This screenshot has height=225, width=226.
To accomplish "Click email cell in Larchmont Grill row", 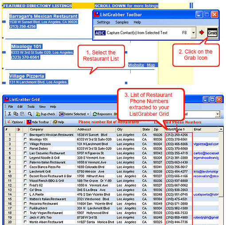I will coord(206,172).
